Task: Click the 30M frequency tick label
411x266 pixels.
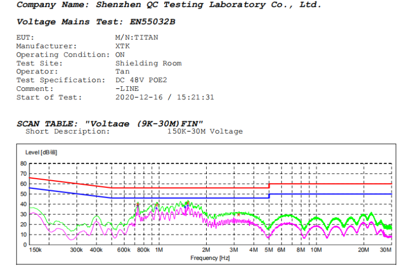Action: pos(386,250)
